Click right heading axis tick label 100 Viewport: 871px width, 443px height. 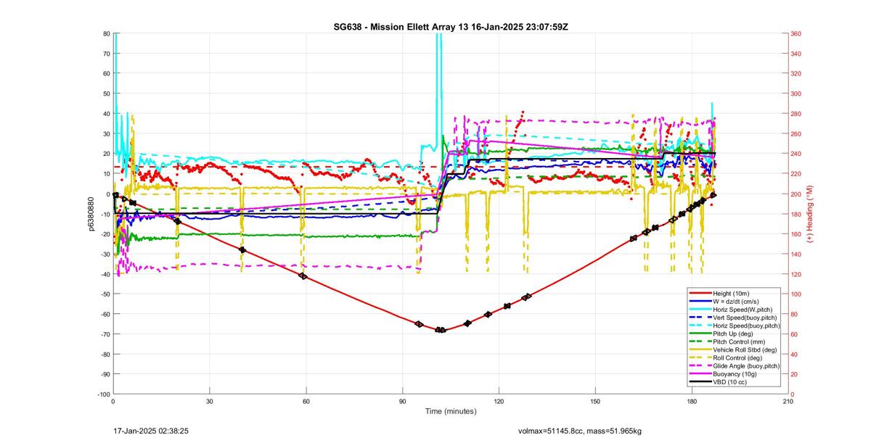pyautogui.click(x=796, y=294)
